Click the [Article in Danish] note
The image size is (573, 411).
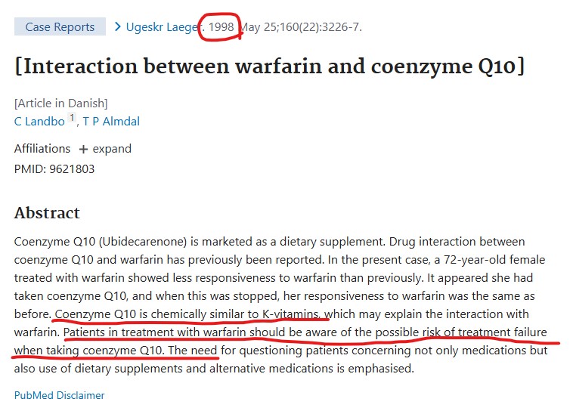(60, 103)
